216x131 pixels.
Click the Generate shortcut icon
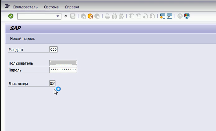point(170,16)
